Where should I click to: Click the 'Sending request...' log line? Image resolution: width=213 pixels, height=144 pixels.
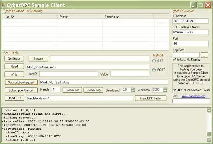tap(19, 118)
